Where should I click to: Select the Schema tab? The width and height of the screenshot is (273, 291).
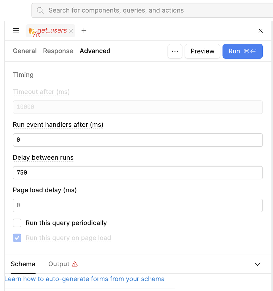(x=23, y=264)
